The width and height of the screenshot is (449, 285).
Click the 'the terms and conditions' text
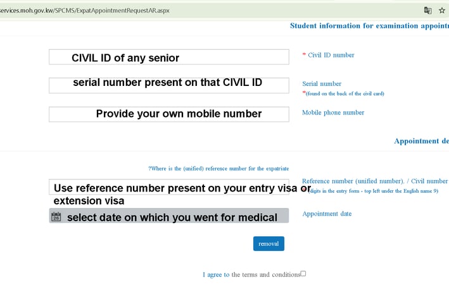pos(266,275)
